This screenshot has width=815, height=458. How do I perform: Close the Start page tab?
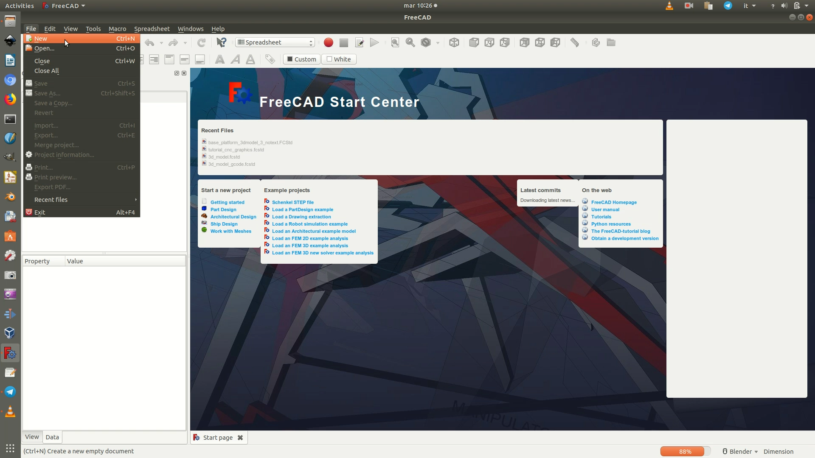240,438
